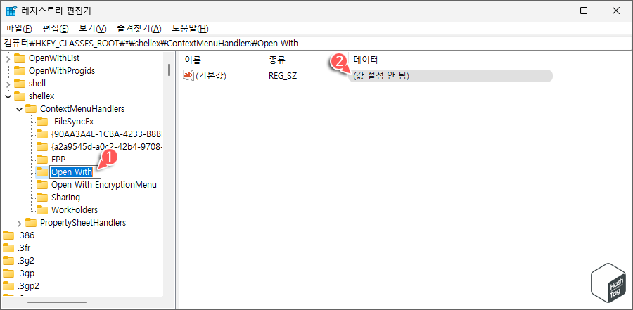Click the FileSyncEx folder icon
633x310 pixels.
[42, 122]
